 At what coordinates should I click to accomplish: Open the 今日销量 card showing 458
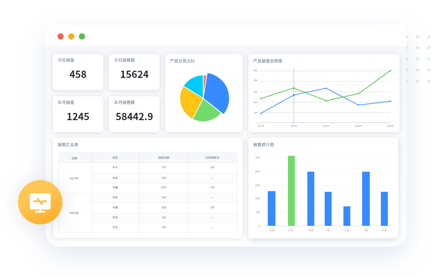78,72
